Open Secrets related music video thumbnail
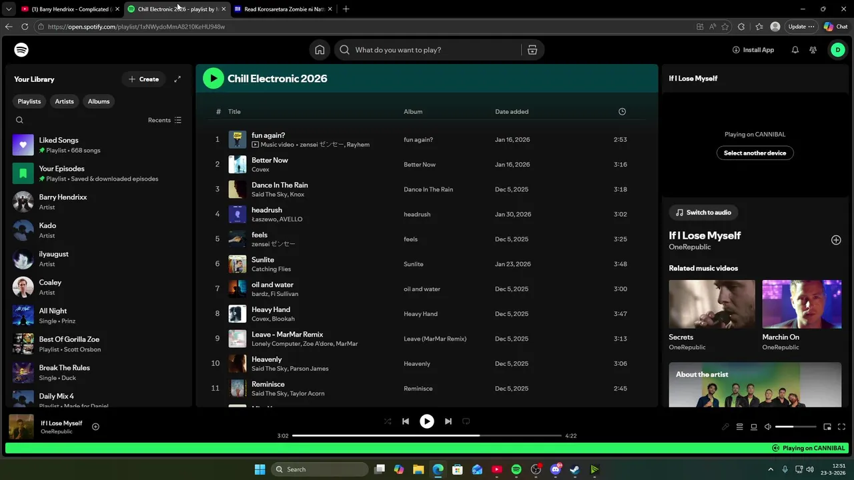The height and width of the screenshot is (480, 854). [x=712, y=304]
